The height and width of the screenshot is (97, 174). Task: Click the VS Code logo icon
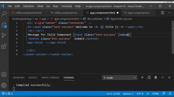[2, 6]
